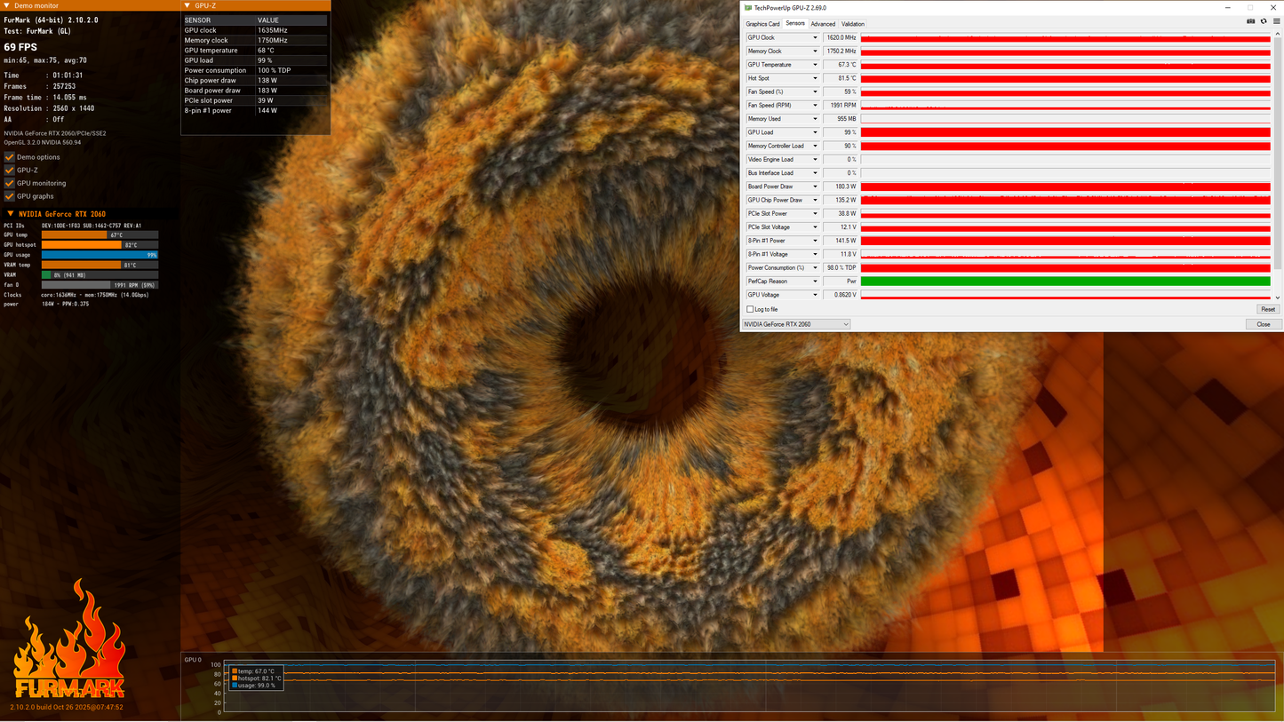Click the GPU-Z refresh icon
Image resolution: width=1284 pixels, height=722 pixels.
(x=1264, y=21)
